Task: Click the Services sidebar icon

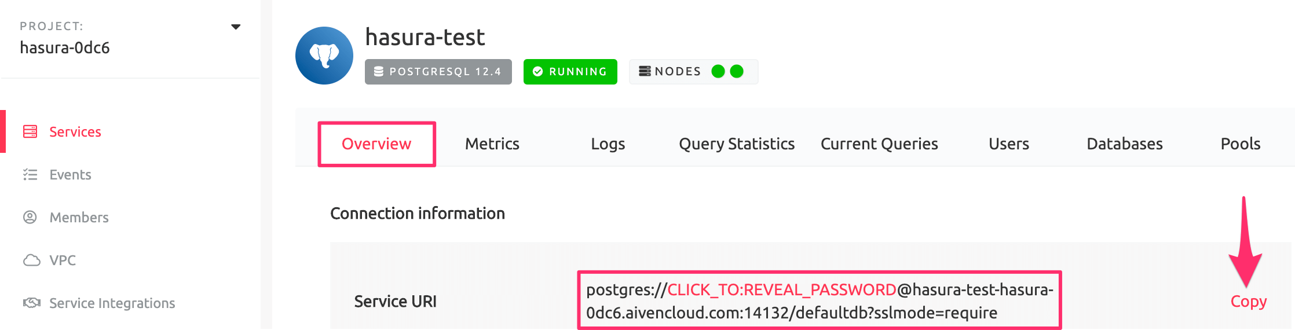Action: coord(30,132)
